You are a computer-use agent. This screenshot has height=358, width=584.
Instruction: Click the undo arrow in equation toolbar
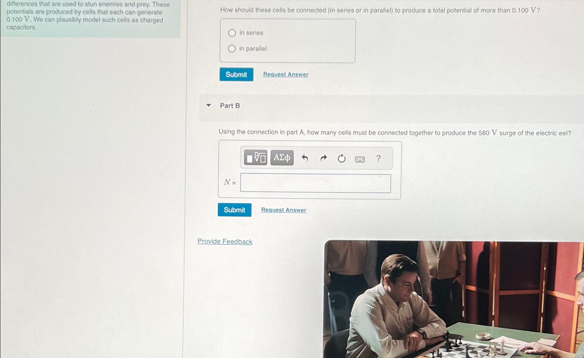pos(305,158)
